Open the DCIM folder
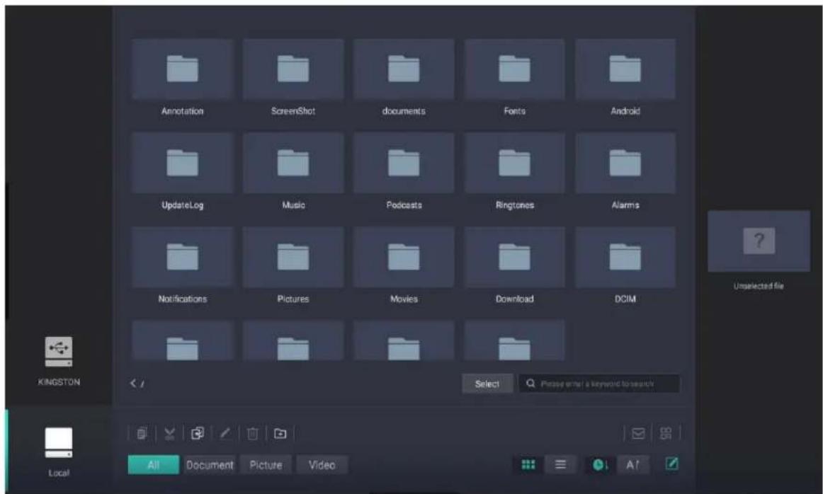Image resolution: width=823 pixels, height=494 pixels. tap(625, 265)
